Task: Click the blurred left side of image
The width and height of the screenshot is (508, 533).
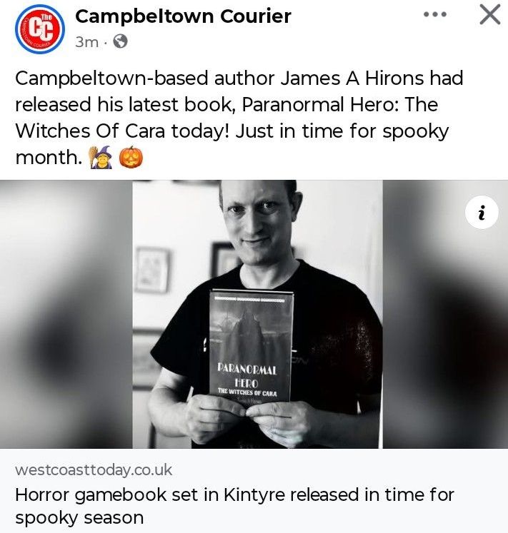Action: (x=66, y=314)
